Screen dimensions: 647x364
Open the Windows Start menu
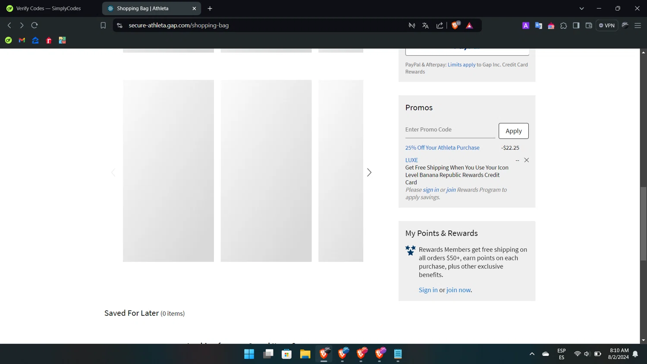(249, 354)
